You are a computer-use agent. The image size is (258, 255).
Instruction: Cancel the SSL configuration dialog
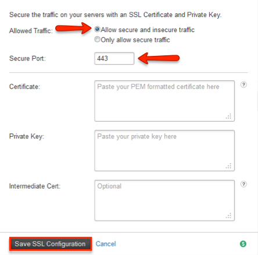point(106,244)
